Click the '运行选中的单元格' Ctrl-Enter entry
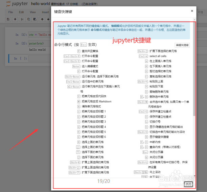207x192 pixels. tap(85, 81)
